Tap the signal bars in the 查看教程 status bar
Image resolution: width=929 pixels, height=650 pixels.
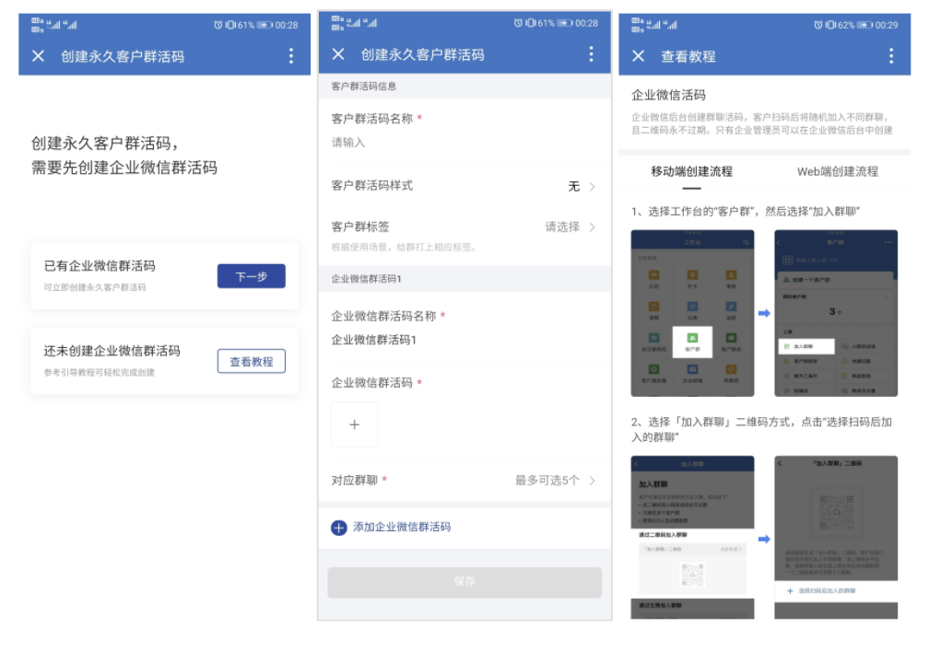pyautogui.click(x=663, y=24)
